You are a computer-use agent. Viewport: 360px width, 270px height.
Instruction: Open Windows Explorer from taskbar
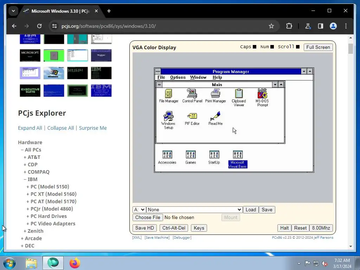pyautogui.click(x=31, y=263)
